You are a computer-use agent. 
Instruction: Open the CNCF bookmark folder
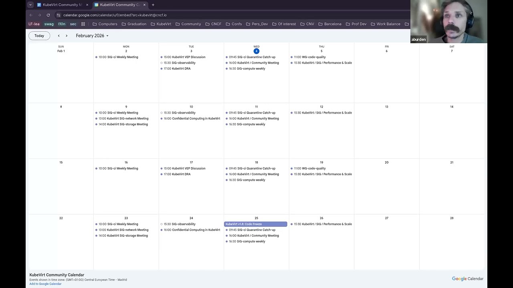point(213,24)
